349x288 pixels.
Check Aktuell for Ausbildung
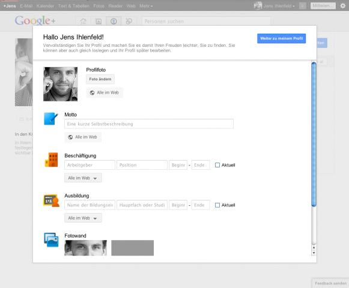[217, 205]
